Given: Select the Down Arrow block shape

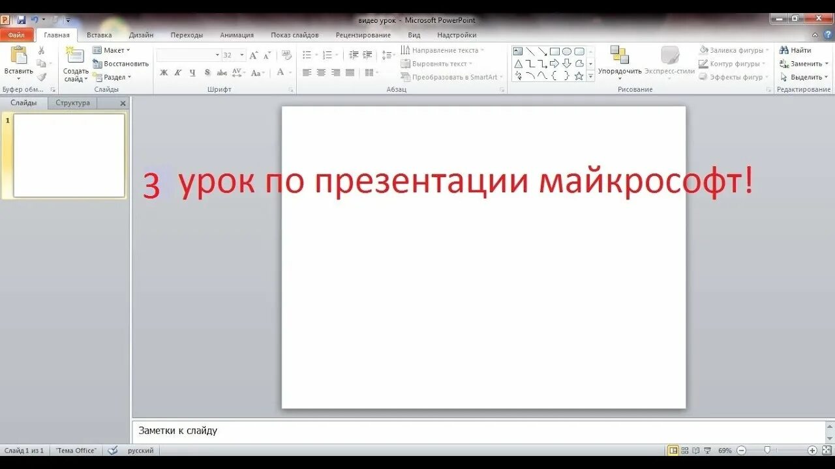Looking at the screenshot, I should 567,64.
